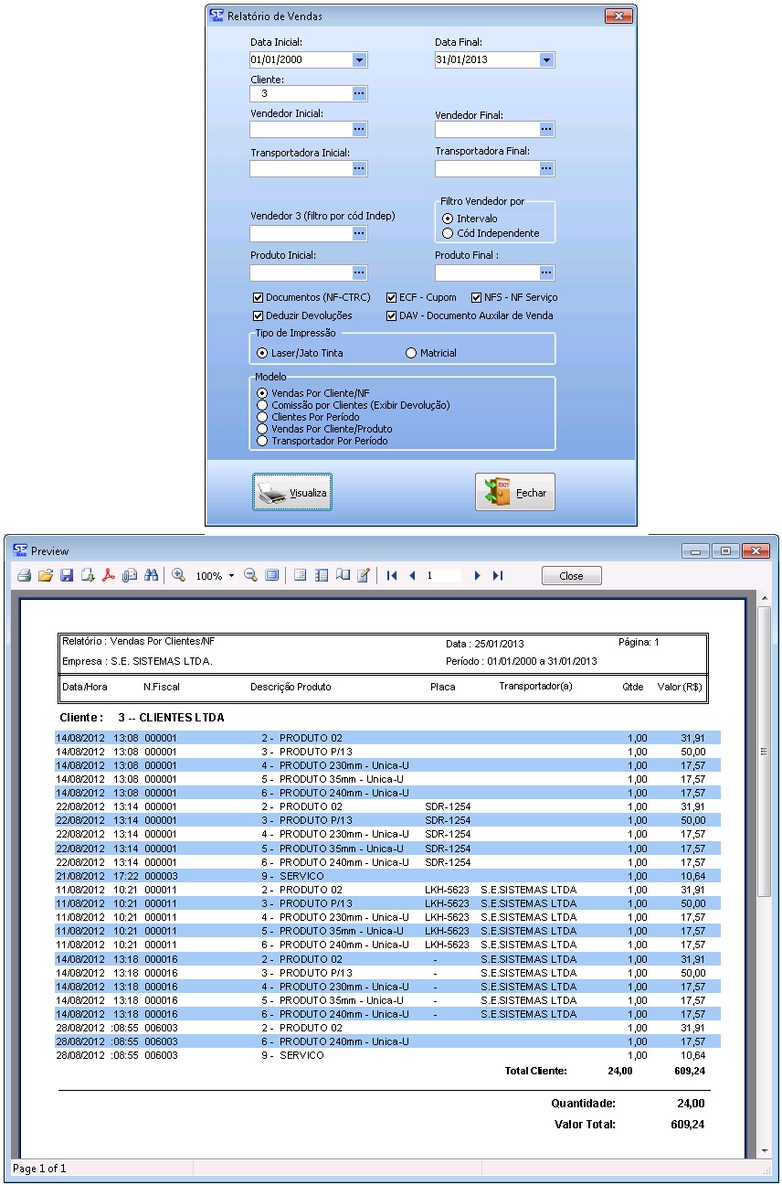Export report to PDF with Acrobat icon
782x1185 pixels.
108,576
